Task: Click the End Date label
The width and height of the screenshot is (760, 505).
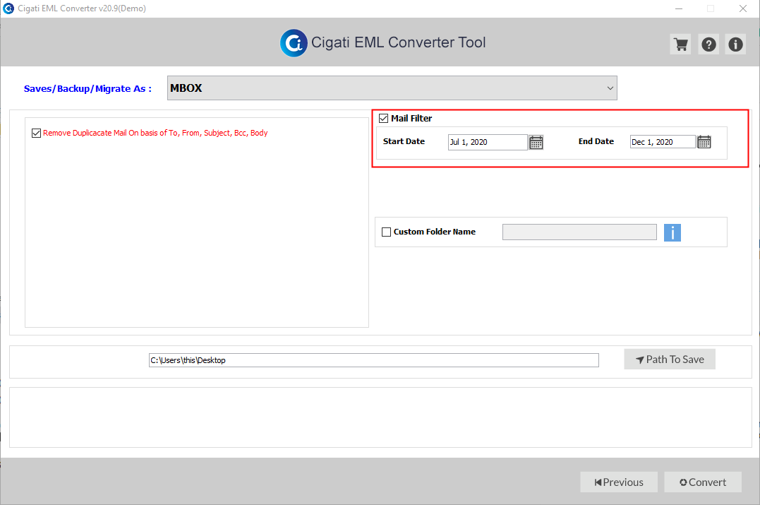Action: 596,141
